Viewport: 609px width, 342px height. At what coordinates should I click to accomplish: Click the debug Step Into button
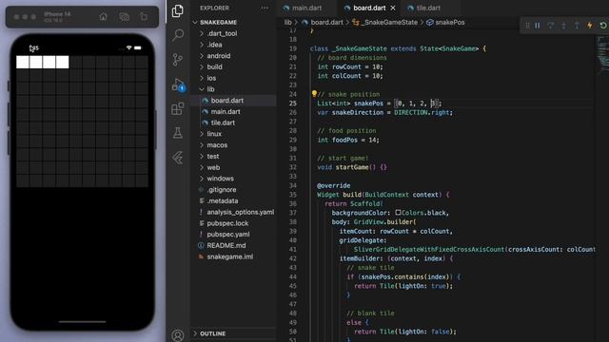(563, 26)
